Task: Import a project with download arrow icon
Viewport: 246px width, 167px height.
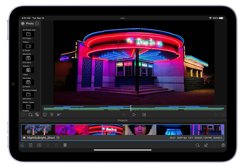Action: coord(39,145)
